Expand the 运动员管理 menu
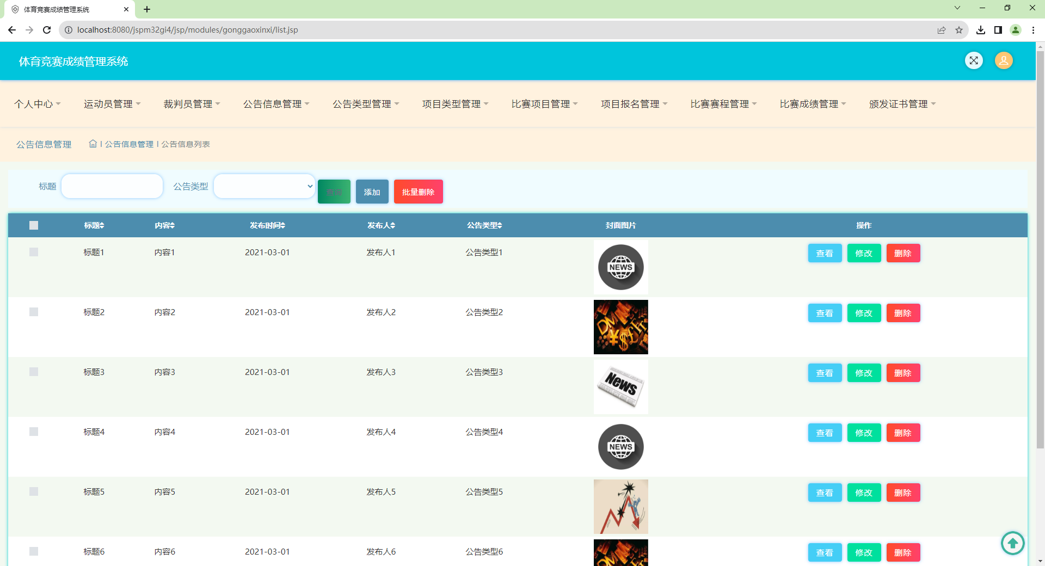Screen dimensions: 1045x566 tap(112, 104)
